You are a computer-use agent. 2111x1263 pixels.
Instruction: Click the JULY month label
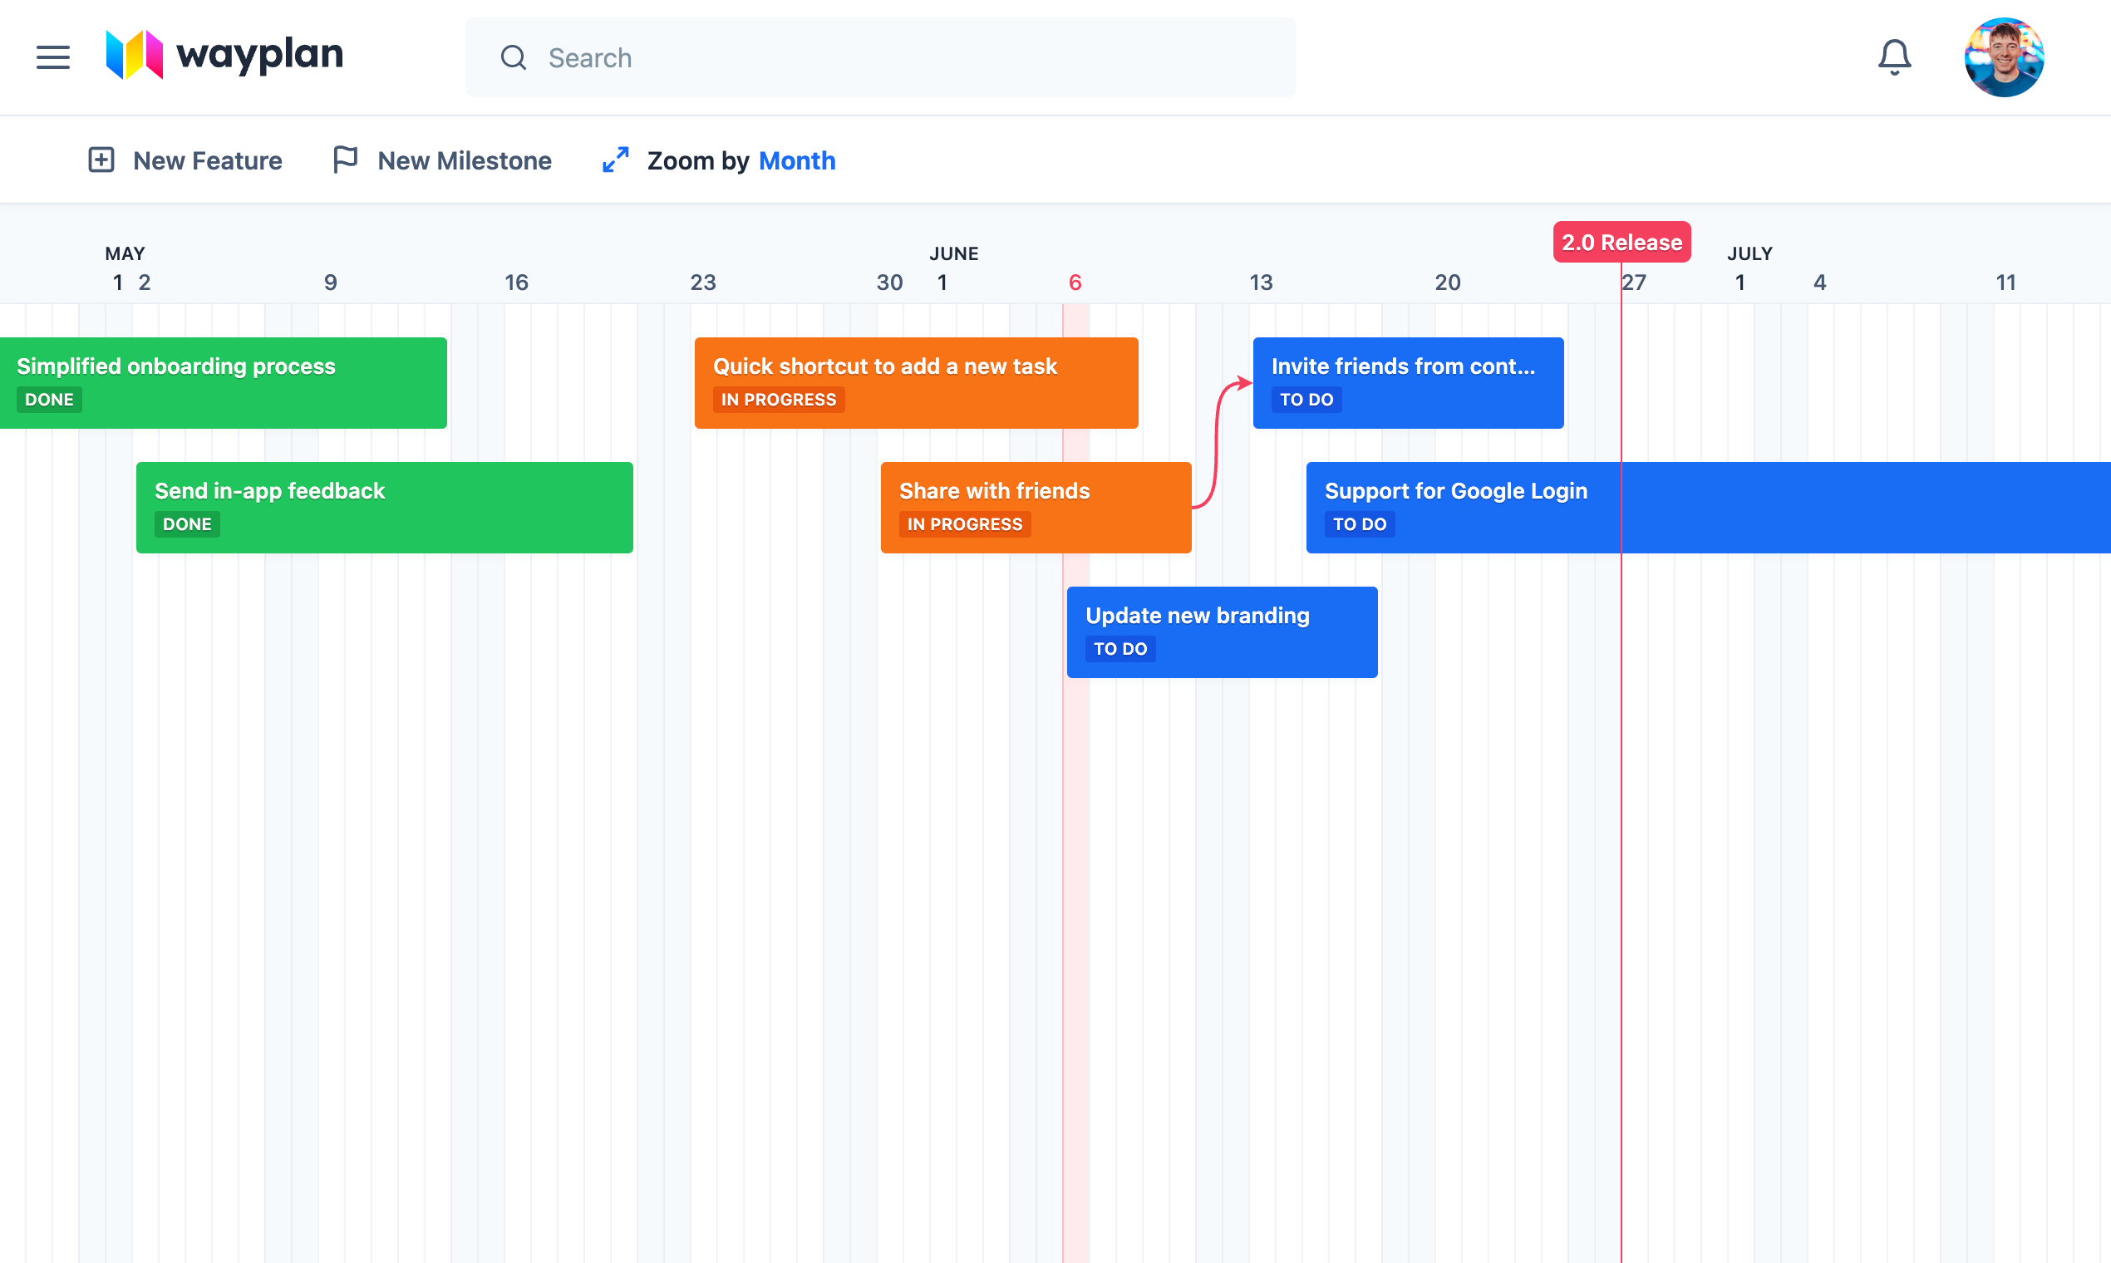[1750, 253]
